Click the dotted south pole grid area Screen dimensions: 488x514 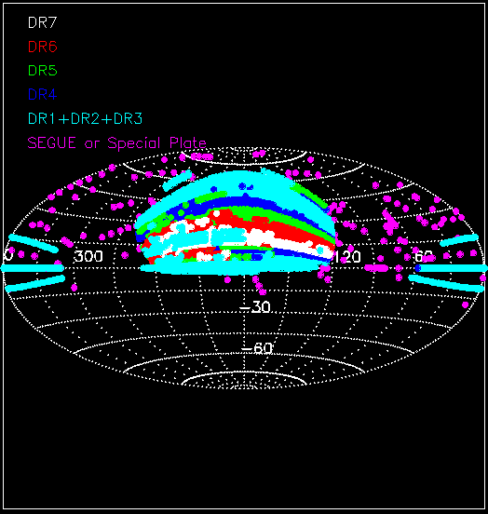(244, 380)
